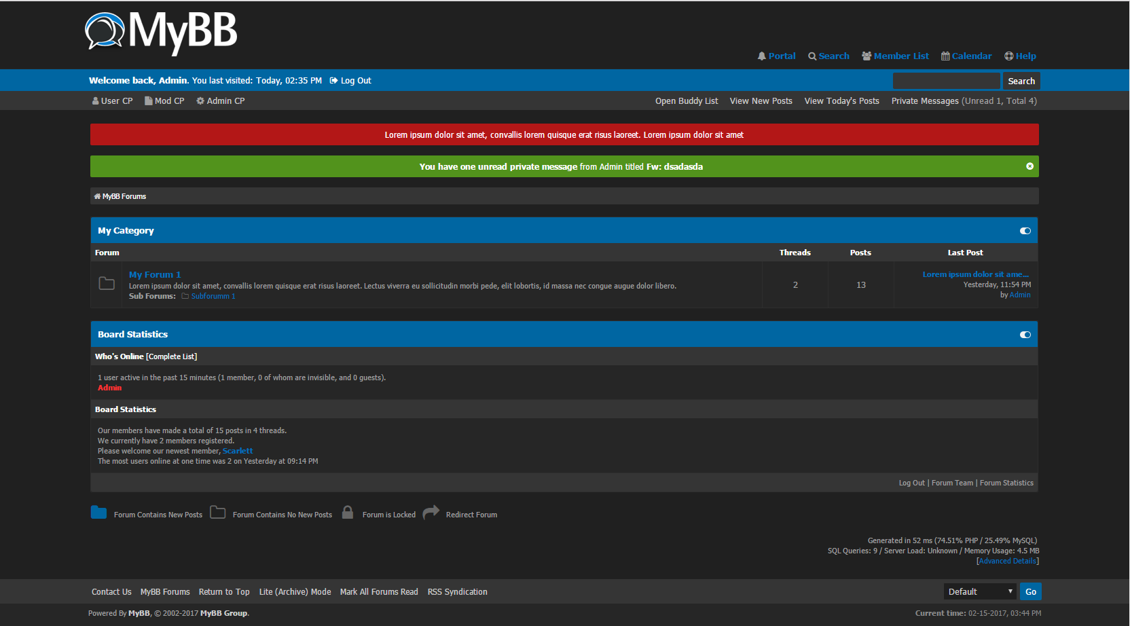Open Admin CP gear icon link

(200, 101)
